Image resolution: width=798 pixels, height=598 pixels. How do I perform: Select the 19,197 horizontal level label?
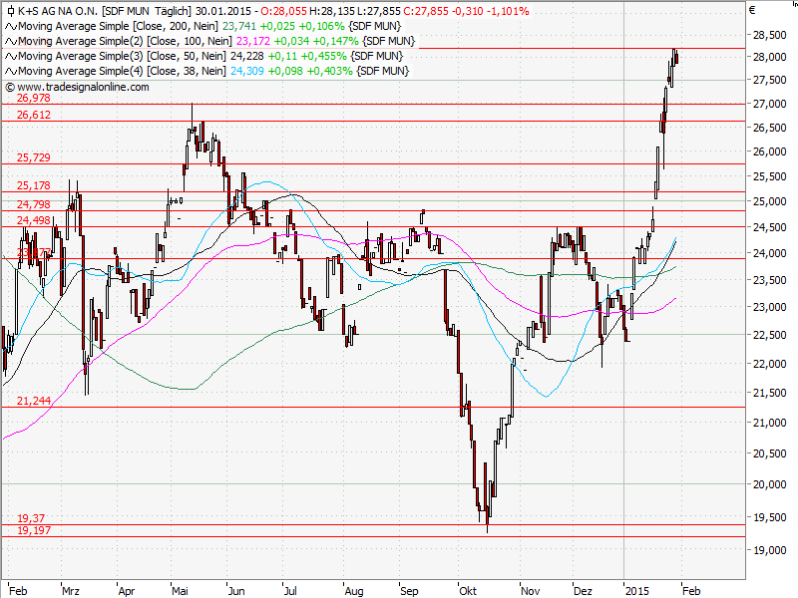pos(34,531)
